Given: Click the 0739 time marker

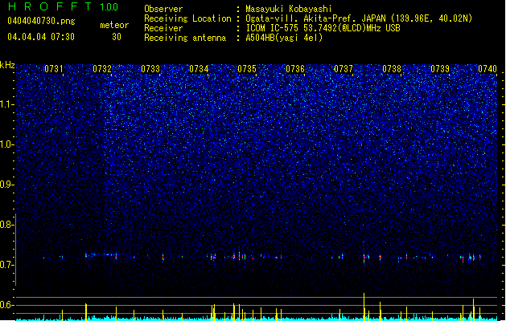Looking at the screenshot, I should [x=440, y=69].
